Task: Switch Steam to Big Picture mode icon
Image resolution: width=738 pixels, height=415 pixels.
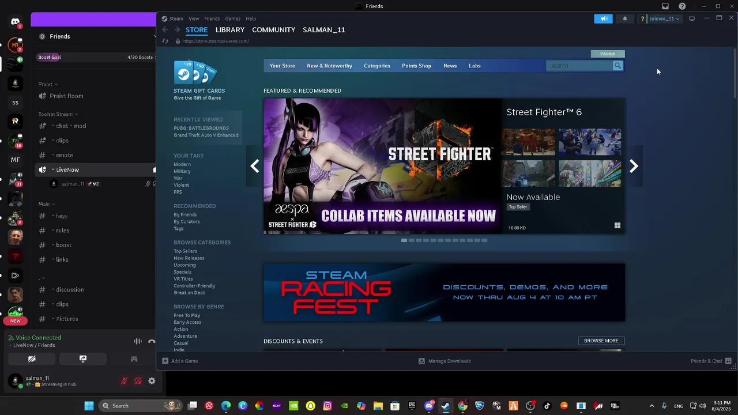Action: (x=692, y=18)
